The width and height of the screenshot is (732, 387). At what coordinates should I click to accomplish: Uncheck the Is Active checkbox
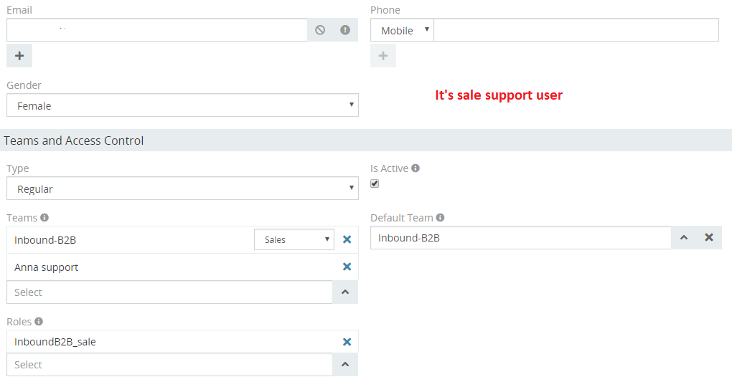coord(375,183)
